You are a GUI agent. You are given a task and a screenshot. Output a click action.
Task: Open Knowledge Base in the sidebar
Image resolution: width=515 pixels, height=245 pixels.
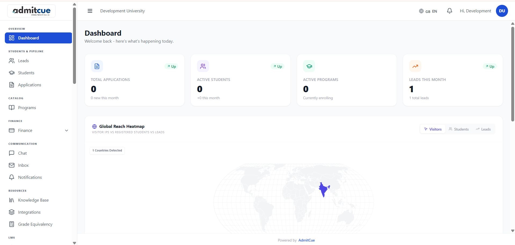(38, 200)
